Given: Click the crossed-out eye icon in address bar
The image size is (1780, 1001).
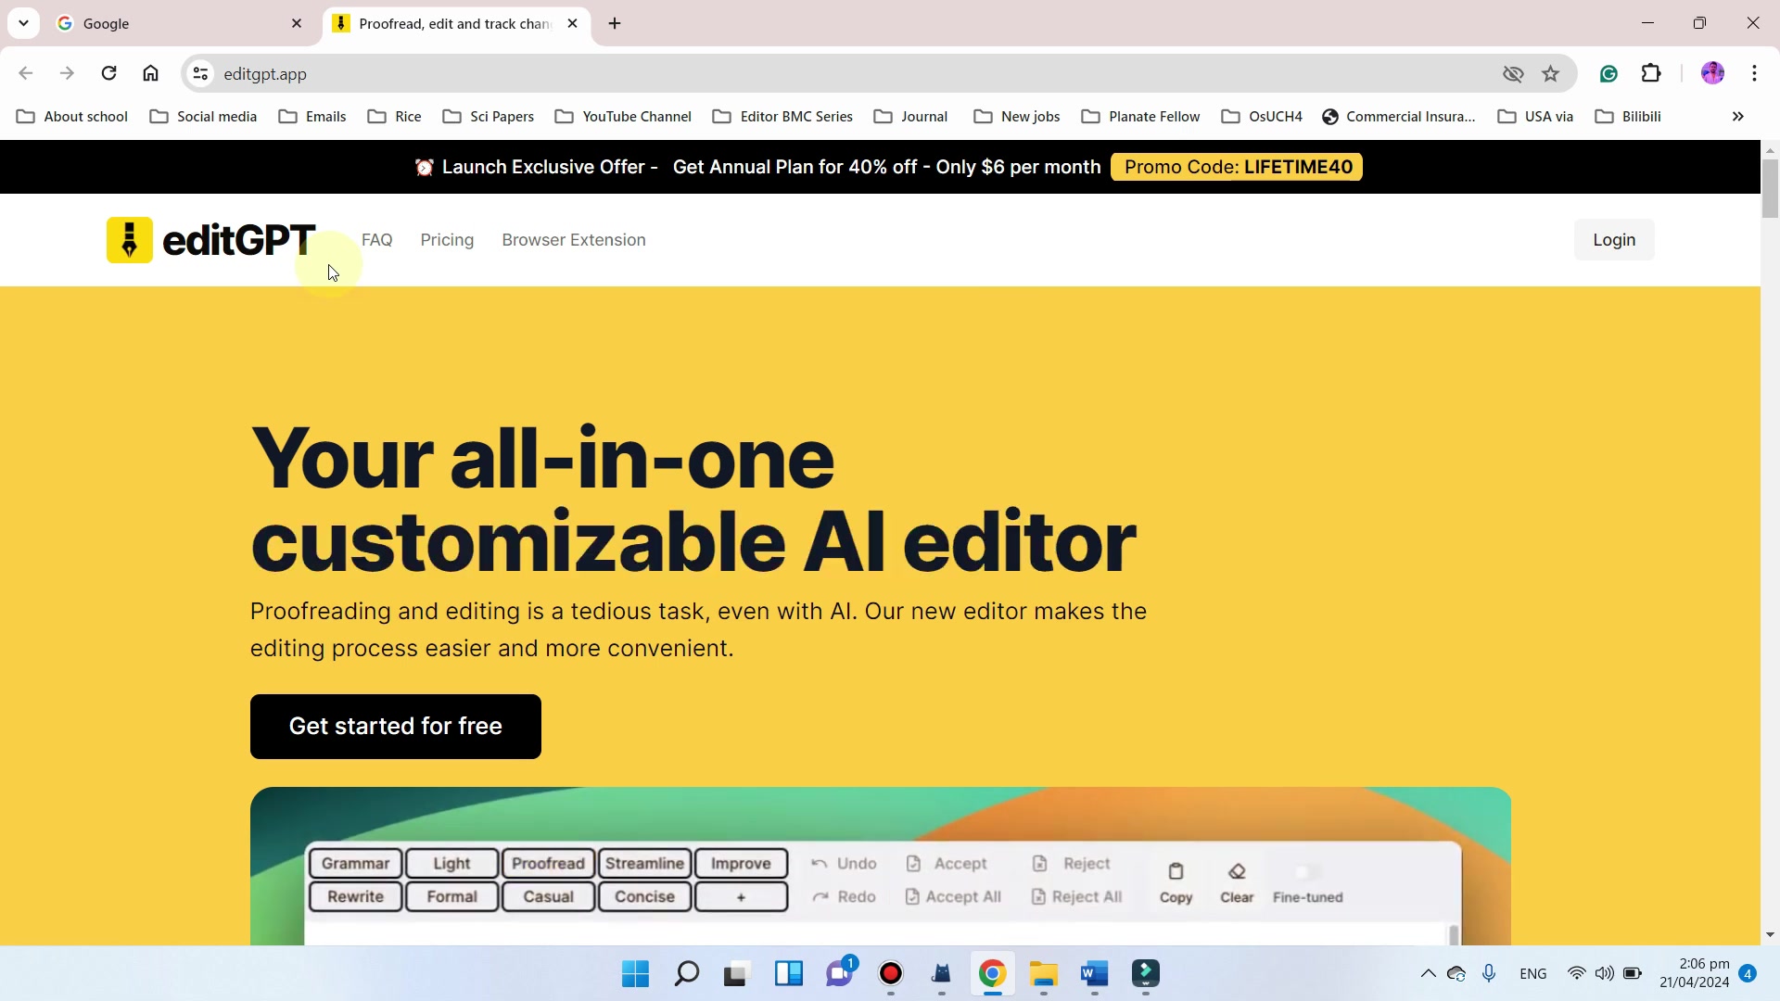Looking at the screenshot, I should [1513, 73].
